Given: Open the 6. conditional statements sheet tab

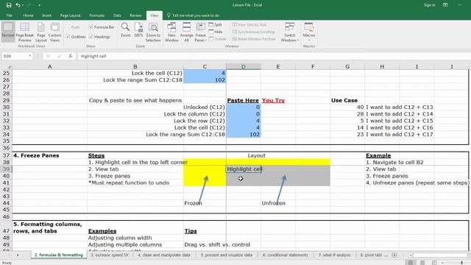Looking at the screenshot, I should click(x=286, y=255).
